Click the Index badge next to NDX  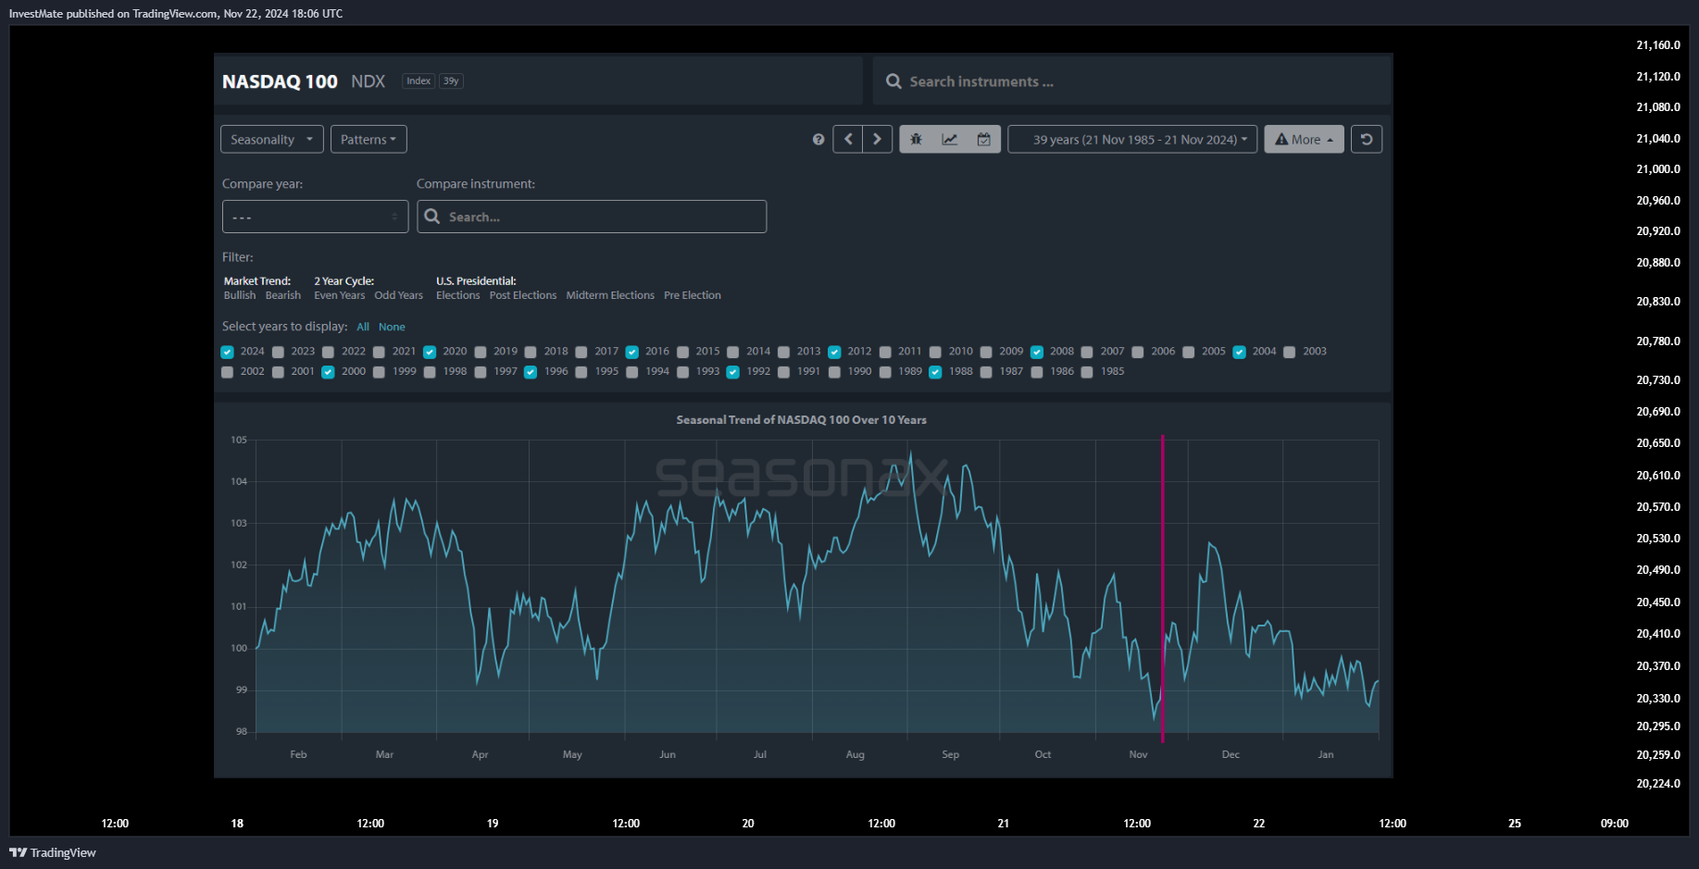pyautogui.click(x=419, y=81)
